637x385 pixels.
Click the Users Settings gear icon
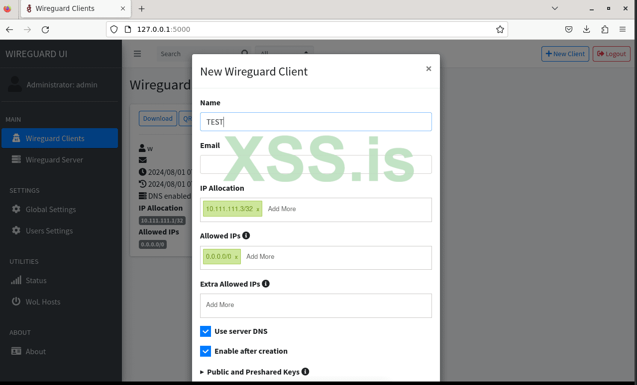pos(16,231)
